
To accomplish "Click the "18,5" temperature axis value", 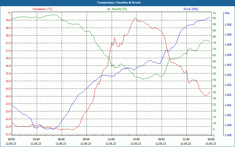I will (8, 28).
